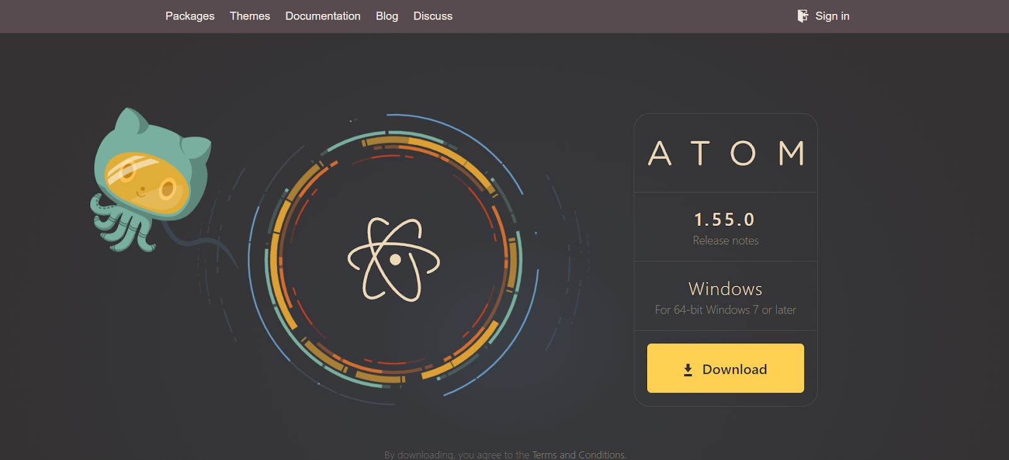Open Documentation from the navigation bar

(323, 16)
